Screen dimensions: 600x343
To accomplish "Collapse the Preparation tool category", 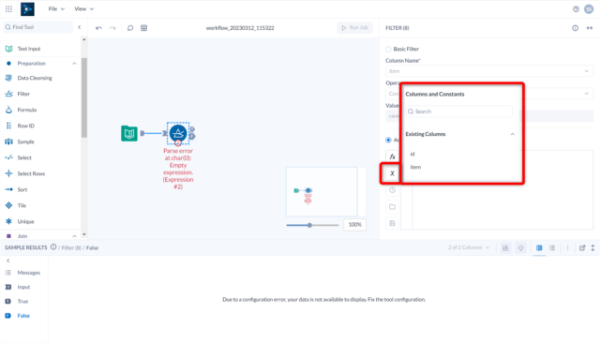I will (74, 64).
